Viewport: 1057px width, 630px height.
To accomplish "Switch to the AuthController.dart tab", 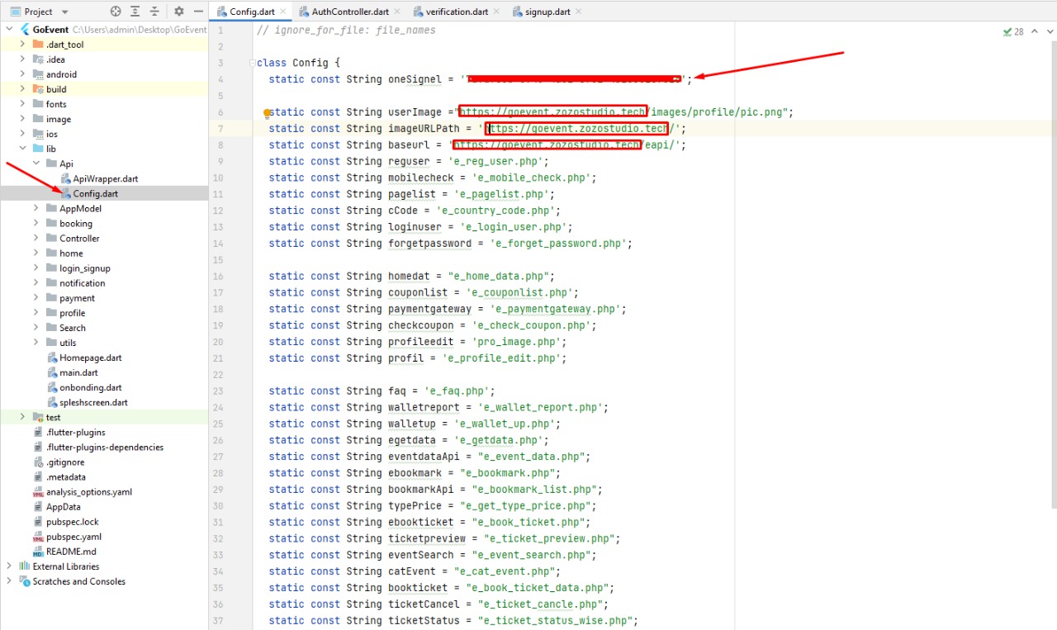I will coord(348,12).
